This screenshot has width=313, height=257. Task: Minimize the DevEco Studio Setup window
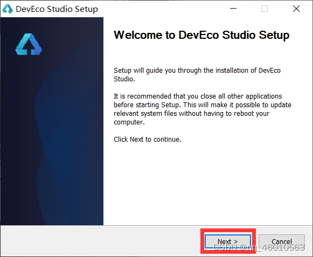[233, 9]
